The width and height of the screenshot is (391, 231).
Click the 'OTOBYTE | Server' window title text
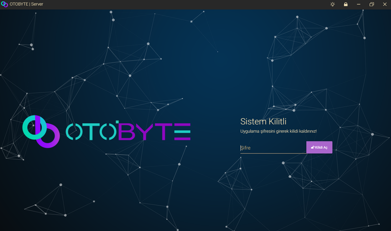[26, 4]
